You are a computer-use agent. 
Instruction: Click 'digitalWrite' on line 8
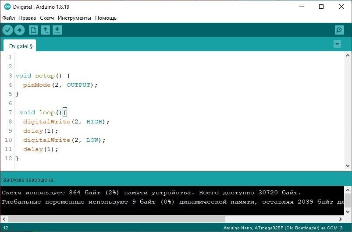pyautogui.click(x=47, y=122)
